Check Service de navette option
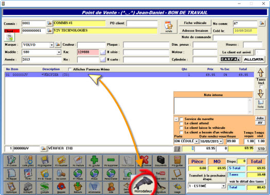The height and width of the screenshot is (195, 270). (x=181, y=119)
